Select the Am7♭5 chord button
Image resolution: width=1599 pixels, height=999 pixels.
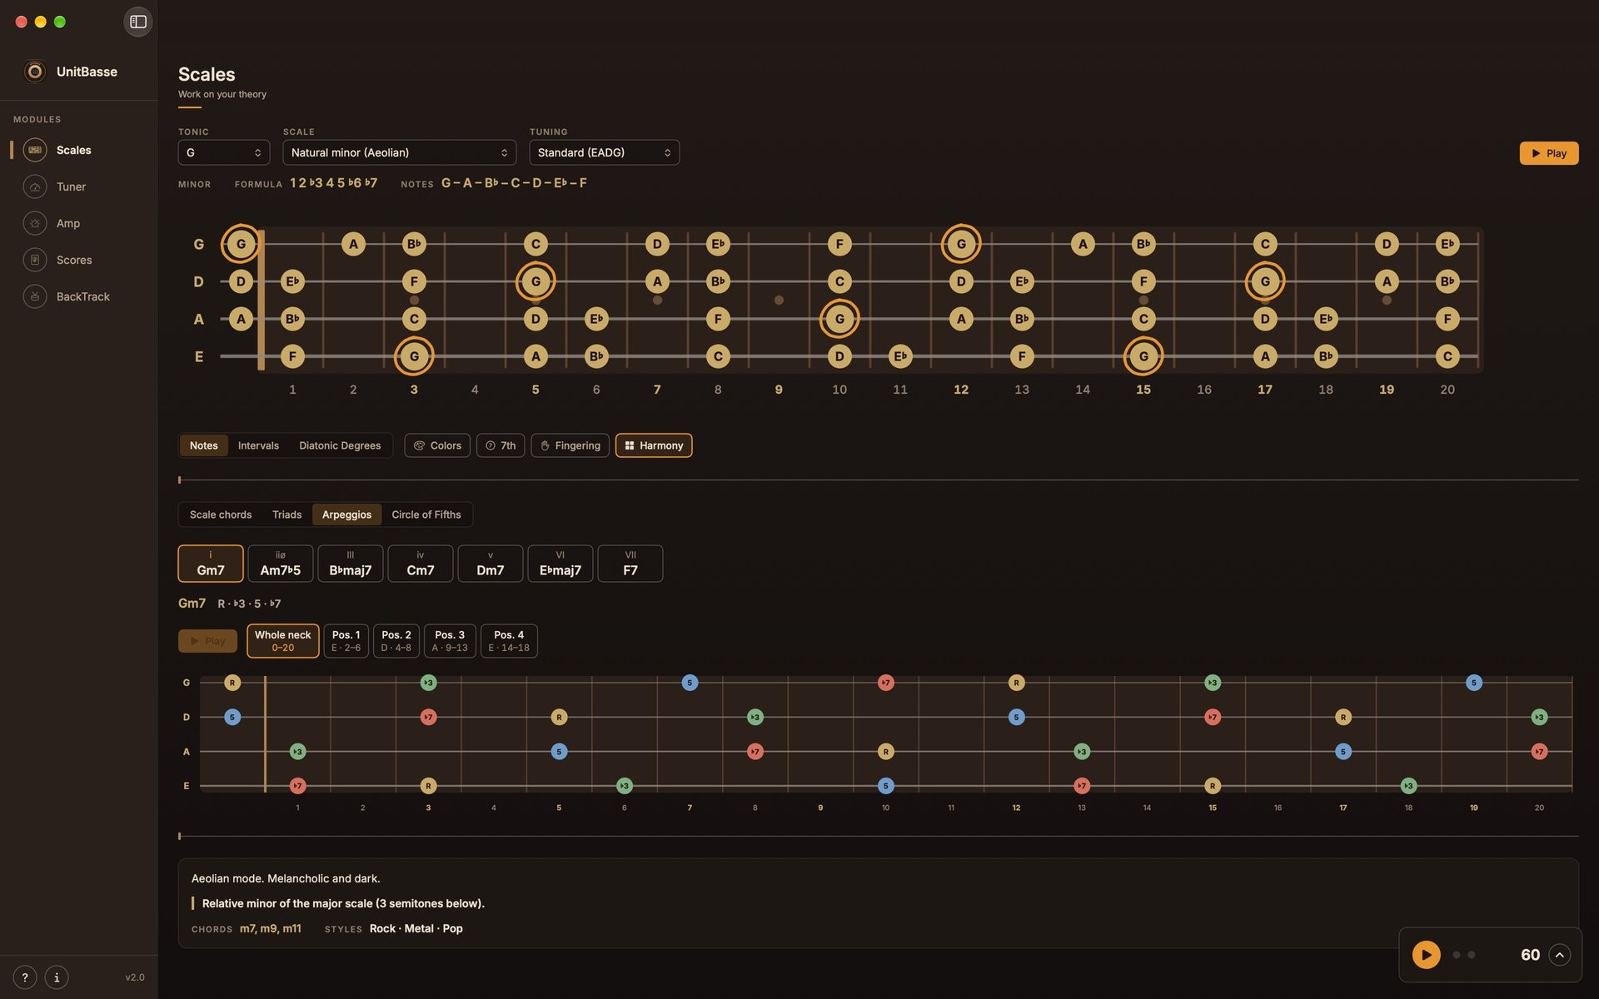(x=281, y=564)
